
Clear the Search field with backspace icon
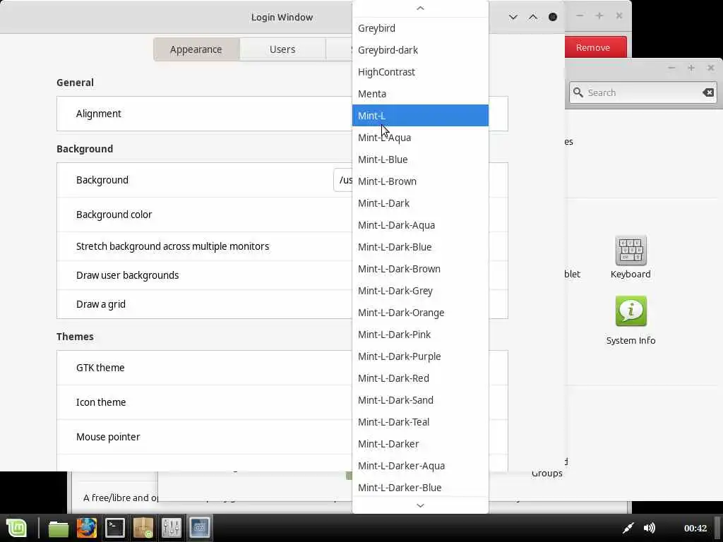tap(707, 92)
